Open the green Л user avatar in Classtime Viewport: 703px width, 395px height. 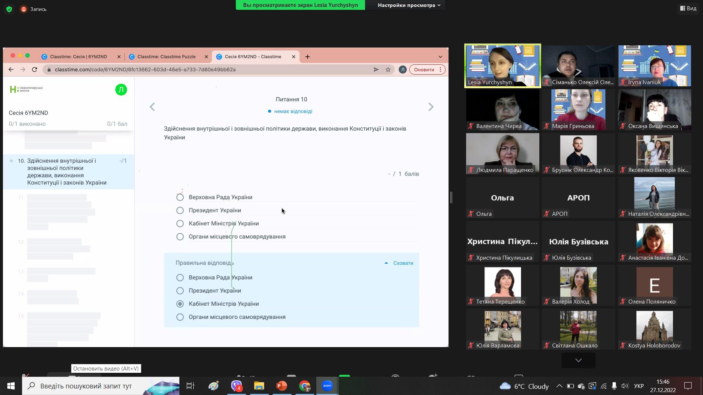[x=121, y=90]
